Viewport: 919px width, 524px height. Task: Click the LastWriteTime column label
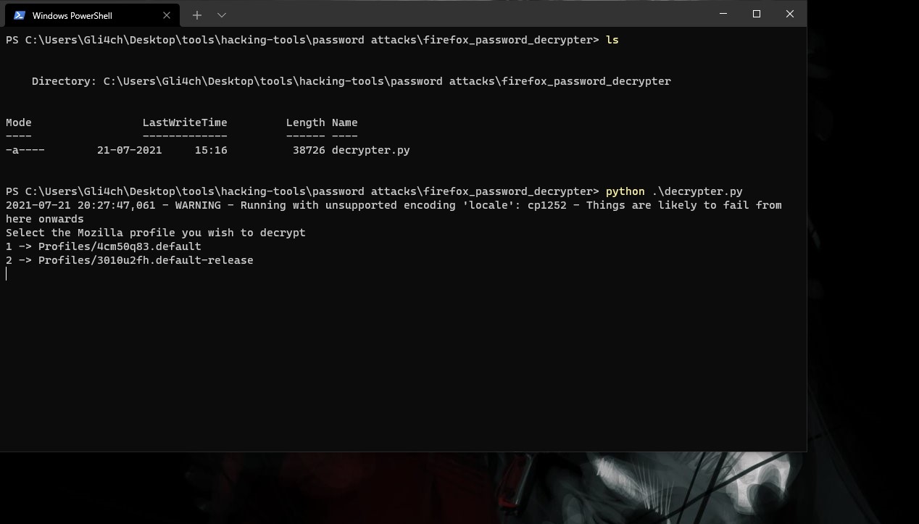(185, 122)
